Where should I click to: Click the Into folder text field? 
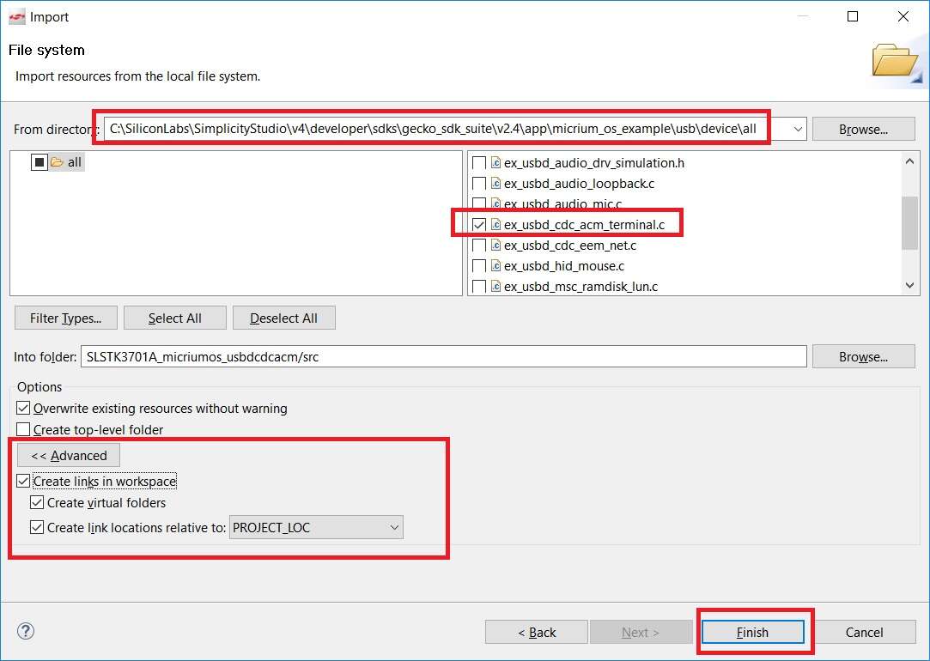click(x=444, y=357)
